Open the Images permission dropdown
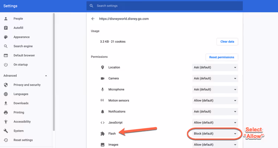278x148 pixels. (x=215, y=145)
